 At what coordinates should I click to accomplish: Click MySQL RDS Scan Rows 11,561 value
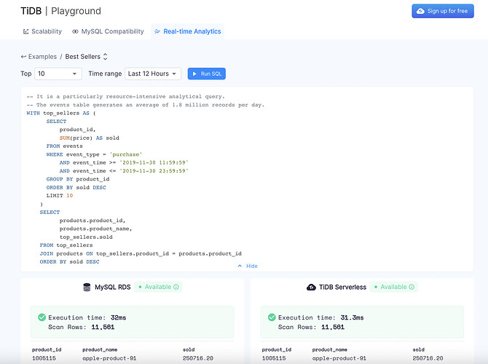[103, 327]
